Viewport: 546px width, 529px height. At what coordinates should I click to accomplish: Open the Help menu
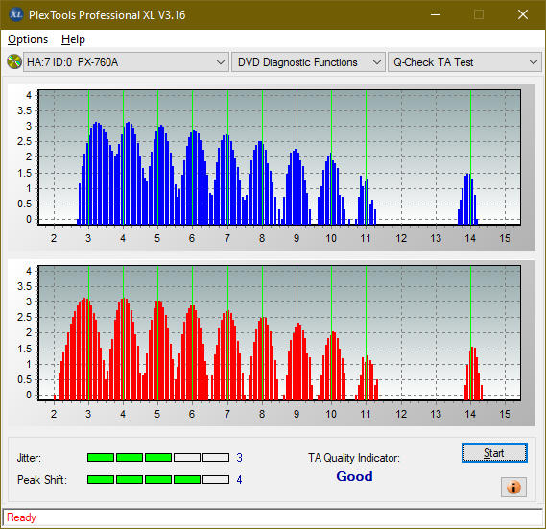(x=73, y=39)
